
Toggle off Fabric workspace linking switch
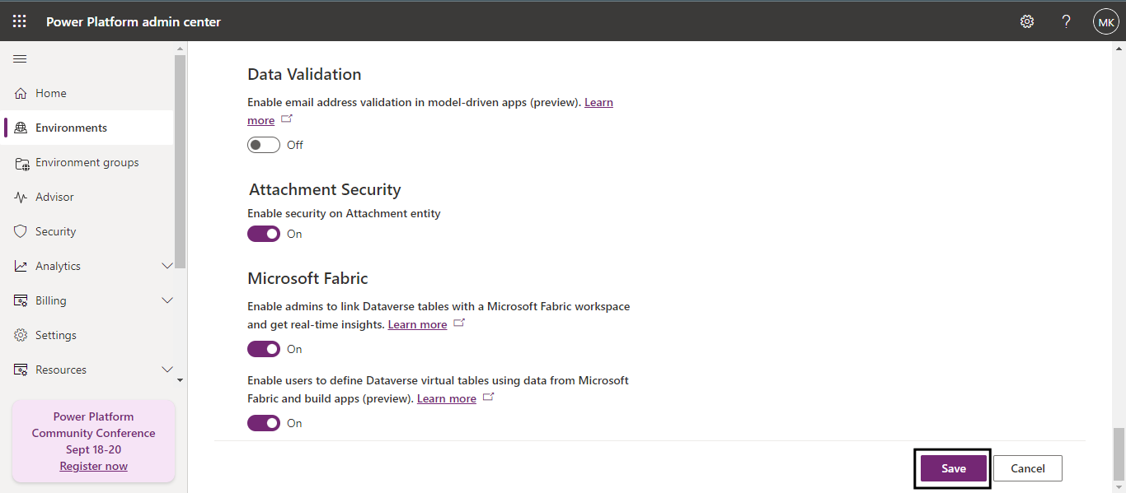coord(264,349)
